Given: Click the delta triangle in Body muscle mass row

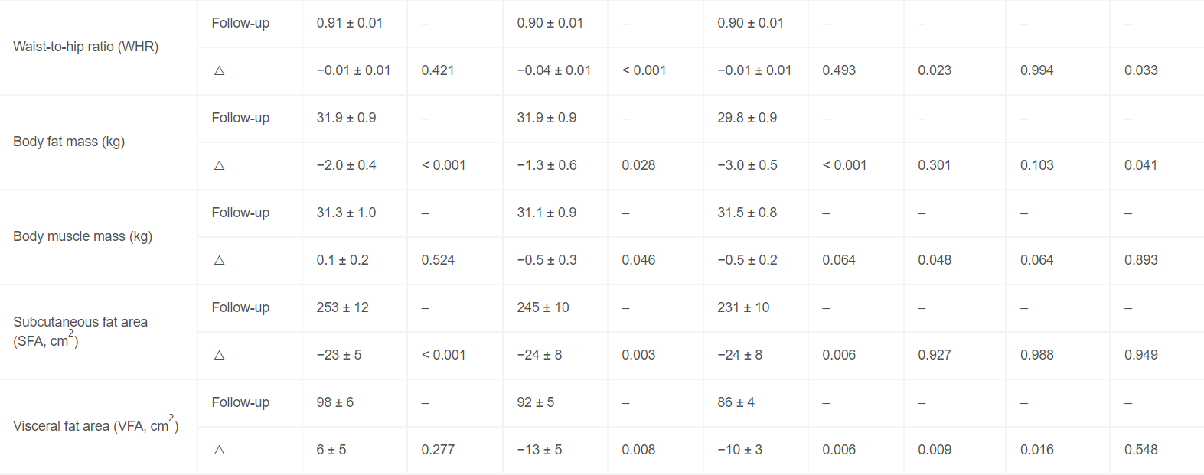Looking at the screenshot, I should point(220,260).
